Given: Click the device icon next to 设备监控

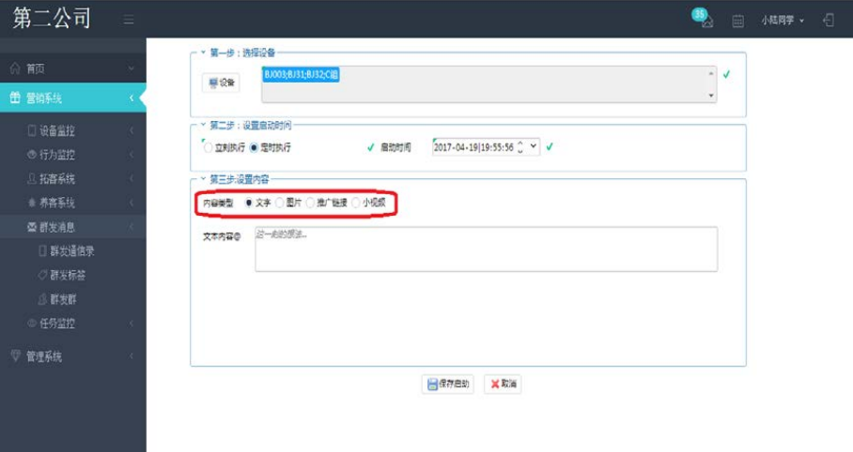Looking at the screenshot, I should (32, 130).
